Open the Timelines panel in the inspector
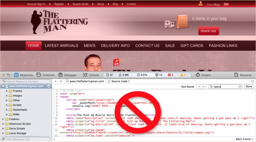 pos(45,75)
